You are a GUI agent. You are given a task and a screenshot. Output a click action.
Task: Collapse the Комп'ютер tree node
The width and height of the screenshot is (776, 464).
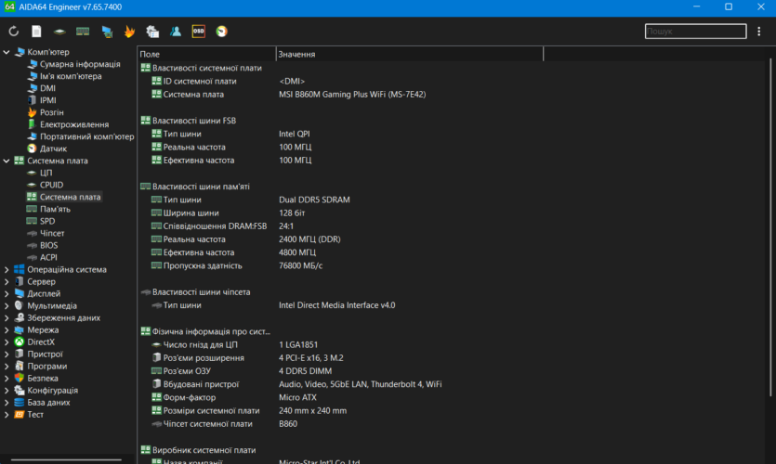click(x=7, y=52)
